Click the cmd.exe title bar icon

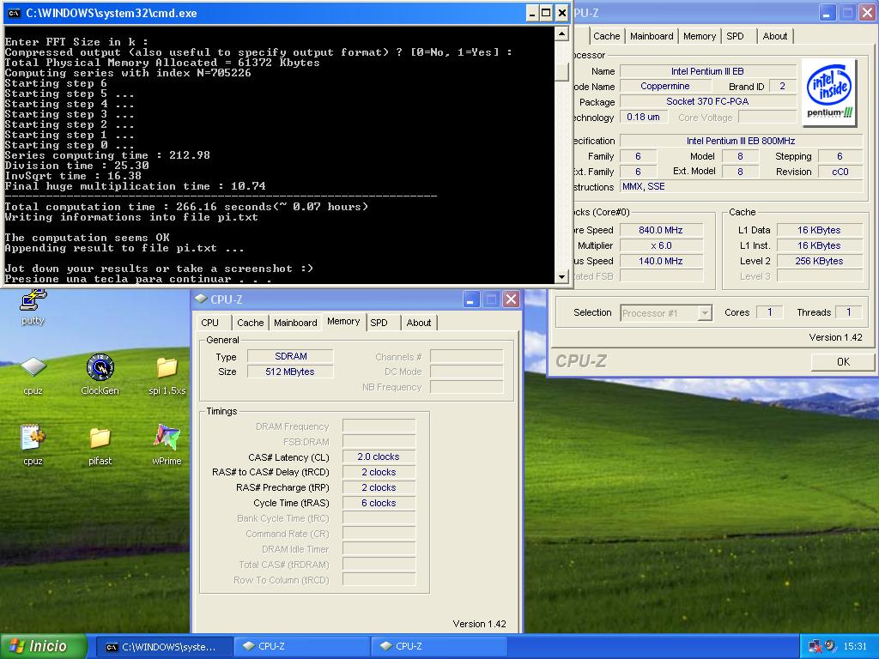point(14,14)
